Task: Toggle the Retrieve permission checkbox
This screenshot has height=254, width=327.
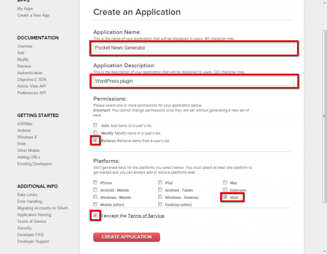Action: [x=95, y=140]
